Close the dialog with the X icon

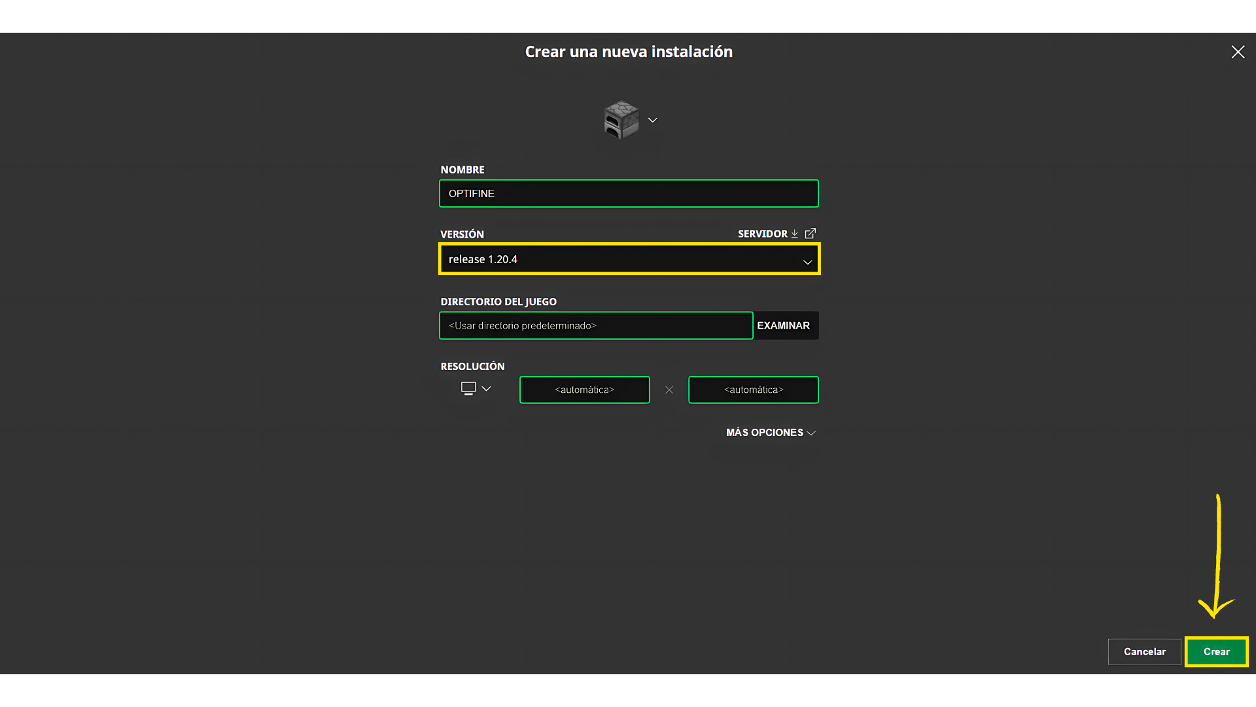click(x=1238, y=52)
